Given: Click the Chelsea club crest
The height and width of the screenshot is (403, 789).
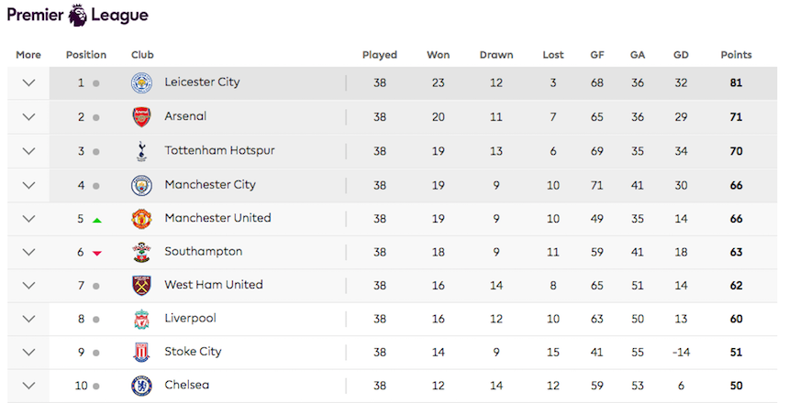Looking at the screenshot, I should point(141,386).
